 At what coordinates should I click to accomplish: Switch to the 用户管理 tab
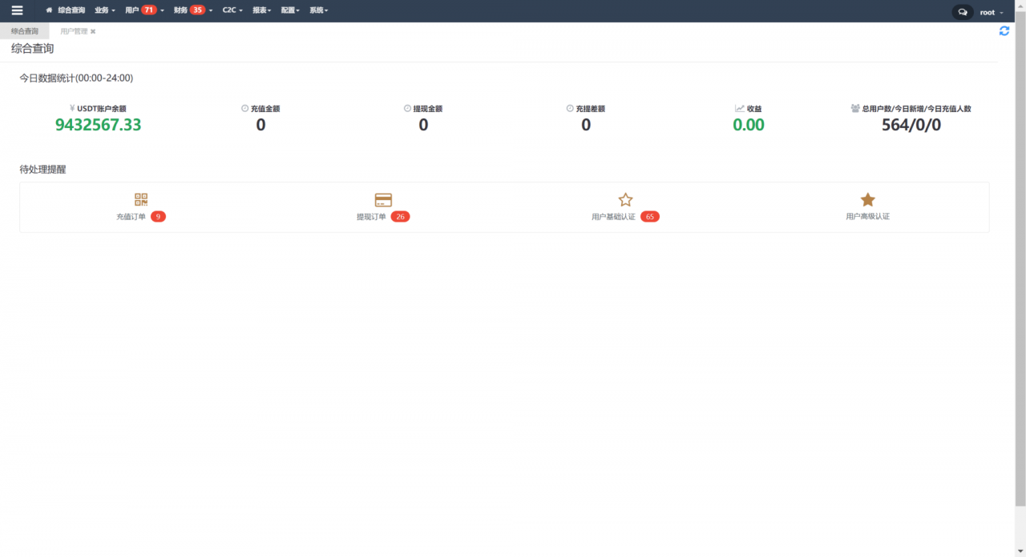(74, 31)
